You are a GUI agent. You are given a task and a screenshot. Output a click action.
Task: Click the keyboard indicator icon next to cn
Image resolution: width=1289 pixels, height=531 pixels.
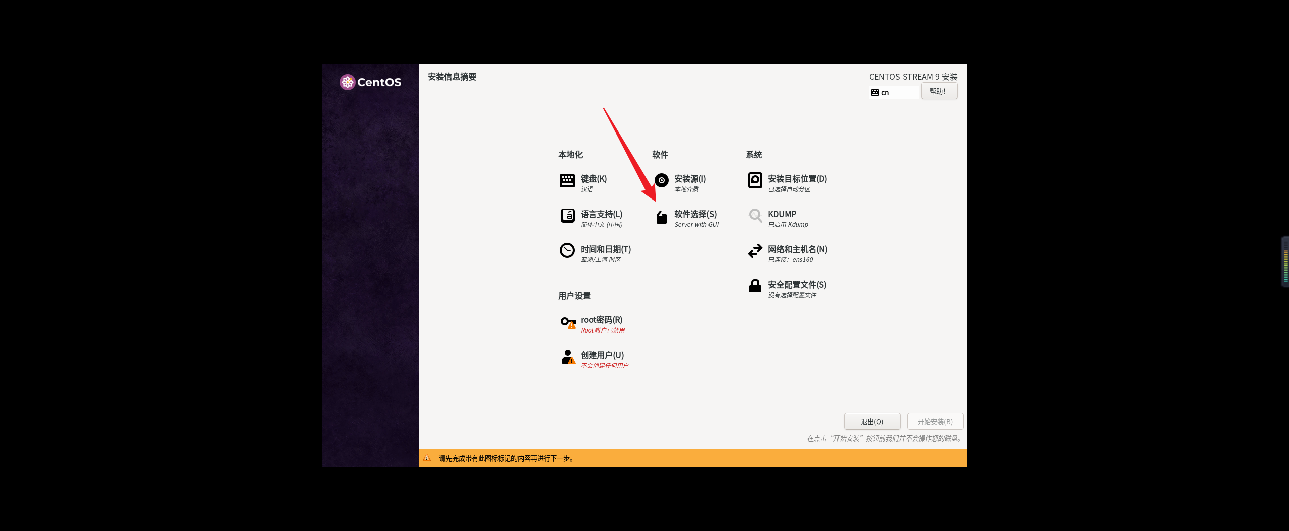[875, 93]
